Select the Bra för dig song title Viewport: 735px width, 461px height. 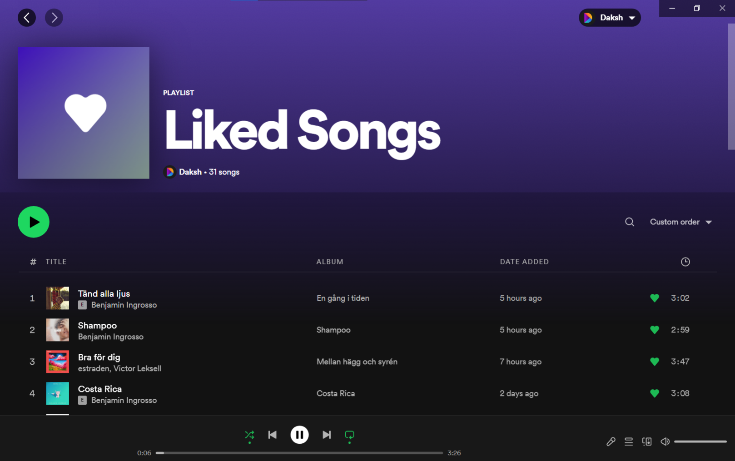pos(99,357)
